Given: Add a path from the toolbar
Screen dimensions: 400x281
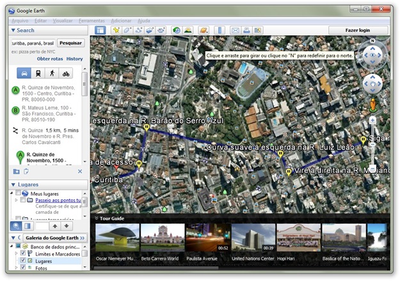Looking at the screenshot, I should (x=138, y=30).
